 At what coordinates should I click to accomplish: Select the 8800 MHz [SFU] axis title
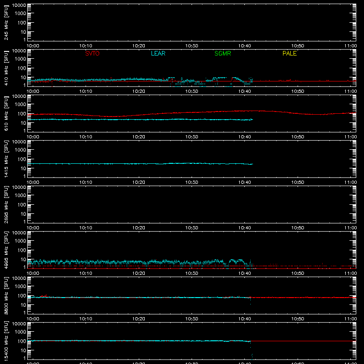point(6,295)
